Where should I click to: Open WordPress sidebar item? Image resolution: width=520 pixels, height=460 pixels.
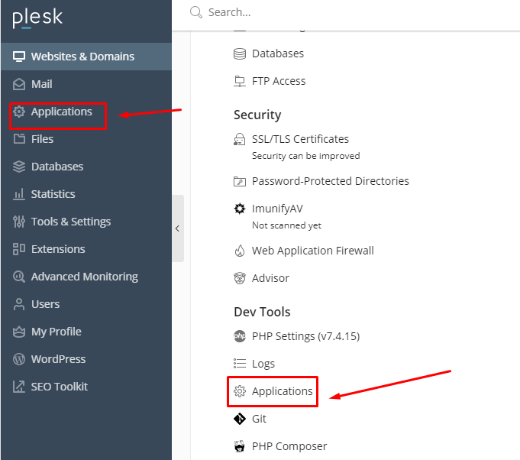86,359
